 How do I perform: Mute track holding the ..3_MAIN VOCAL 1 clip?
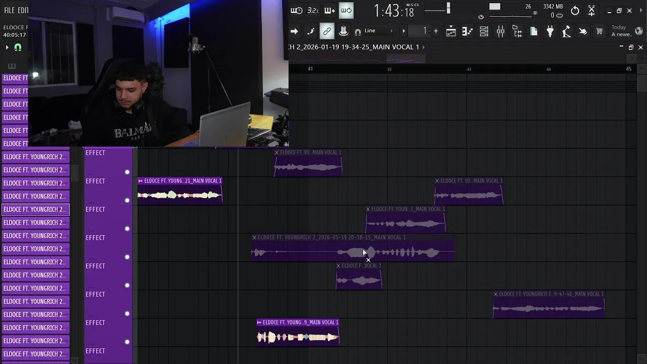click(x=127, y=229)
